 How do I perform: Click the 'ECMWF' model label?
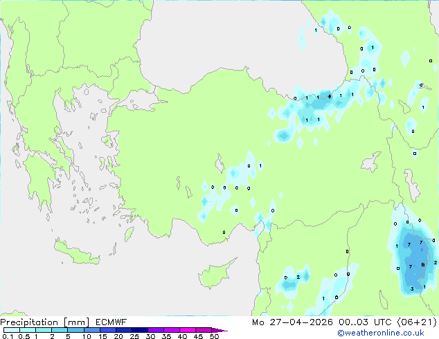pos(111,322)
